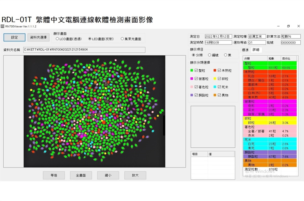Click the 全畫面 button
The image size is (304, 201).
(x=81, y=175)
